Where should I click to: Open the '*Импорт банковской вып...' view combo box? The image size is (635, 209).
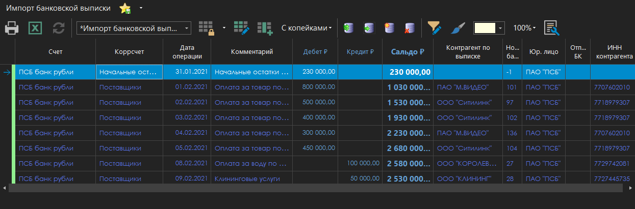(134, 28)
